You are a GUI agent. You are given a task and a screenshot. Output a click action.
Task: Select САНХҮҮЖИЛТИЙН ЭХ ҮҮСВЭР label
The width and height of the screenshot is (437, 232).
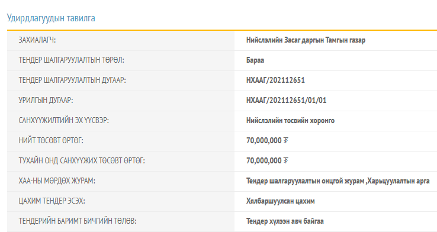tap(63, 121)
